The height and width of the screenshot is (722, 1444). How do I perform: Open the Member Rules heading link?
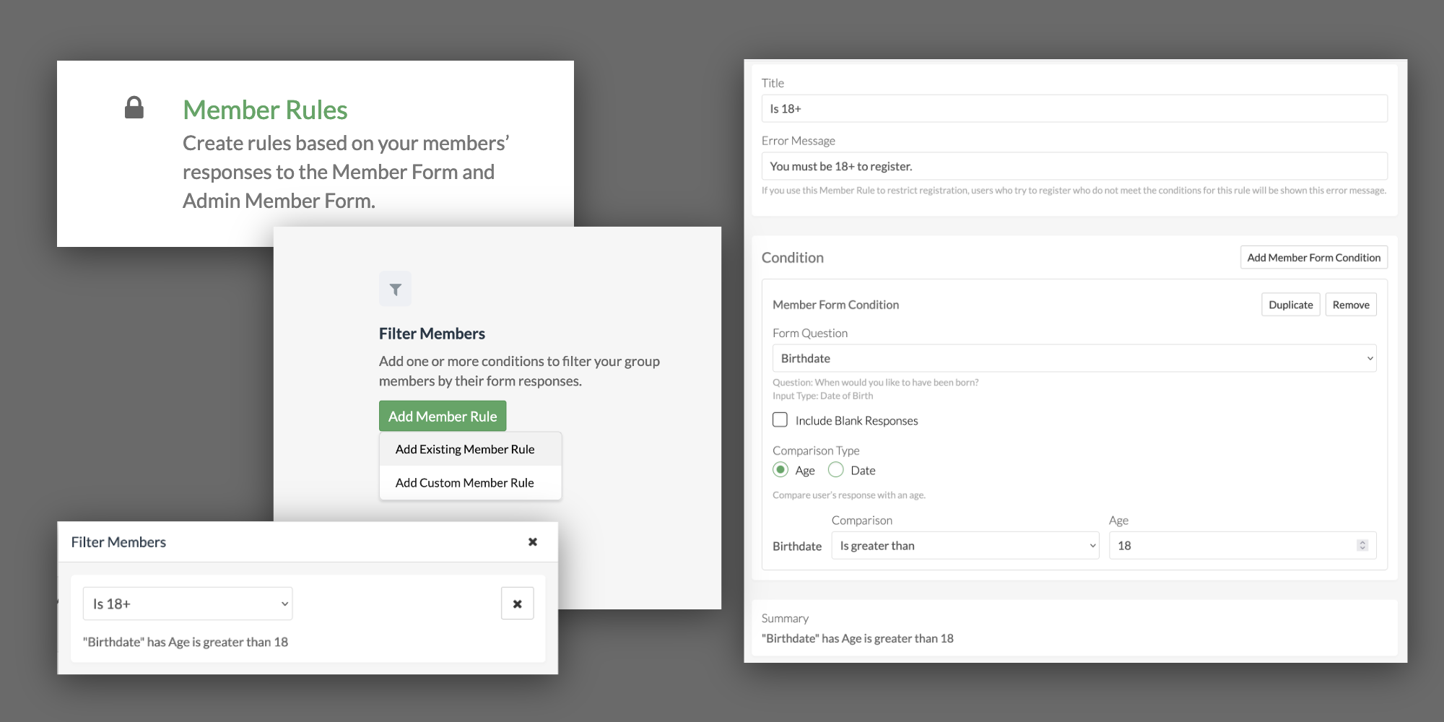[265, 110]
